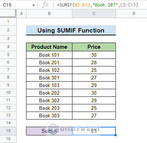Viewport: 147px width, 143px height.
Task: Click the result cell showing 83
Action: coord(94,131)
